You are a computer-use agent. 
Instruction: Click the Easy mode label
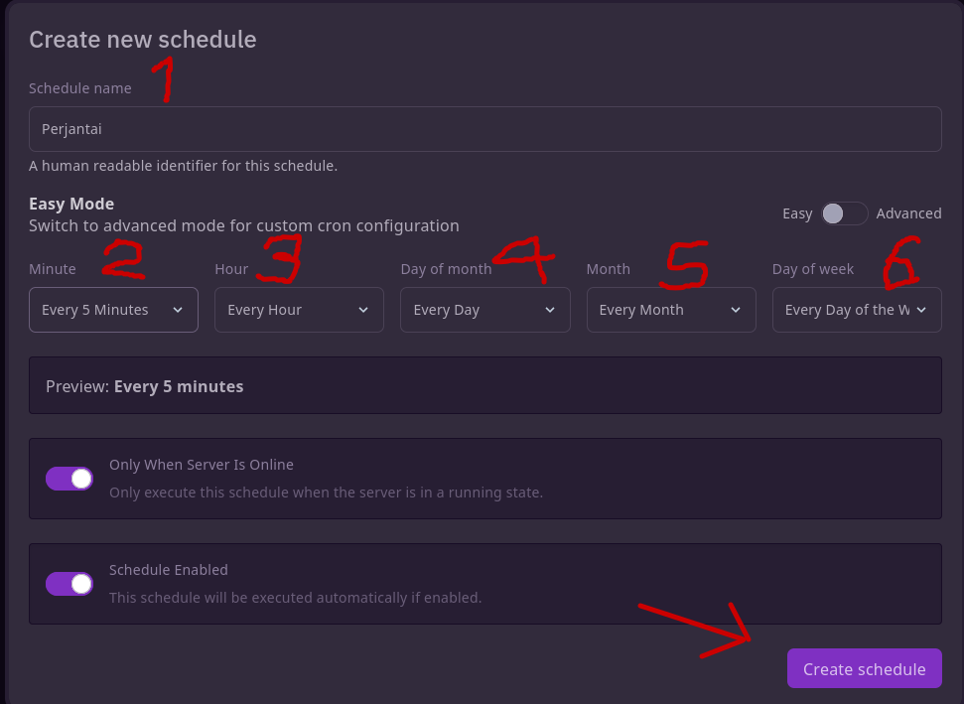797,213
